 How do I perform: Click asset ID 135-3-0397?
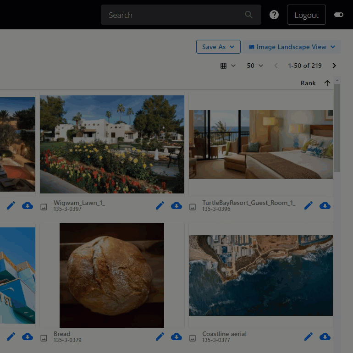tap(67, 209)
